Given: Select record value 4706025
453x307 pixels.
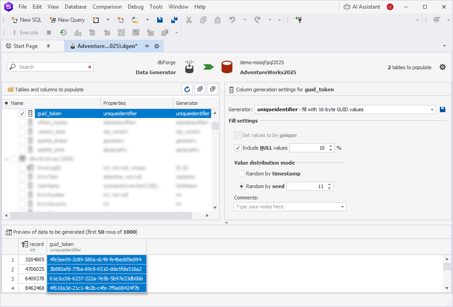Looking at the screenshot, I should click(33, 269).
